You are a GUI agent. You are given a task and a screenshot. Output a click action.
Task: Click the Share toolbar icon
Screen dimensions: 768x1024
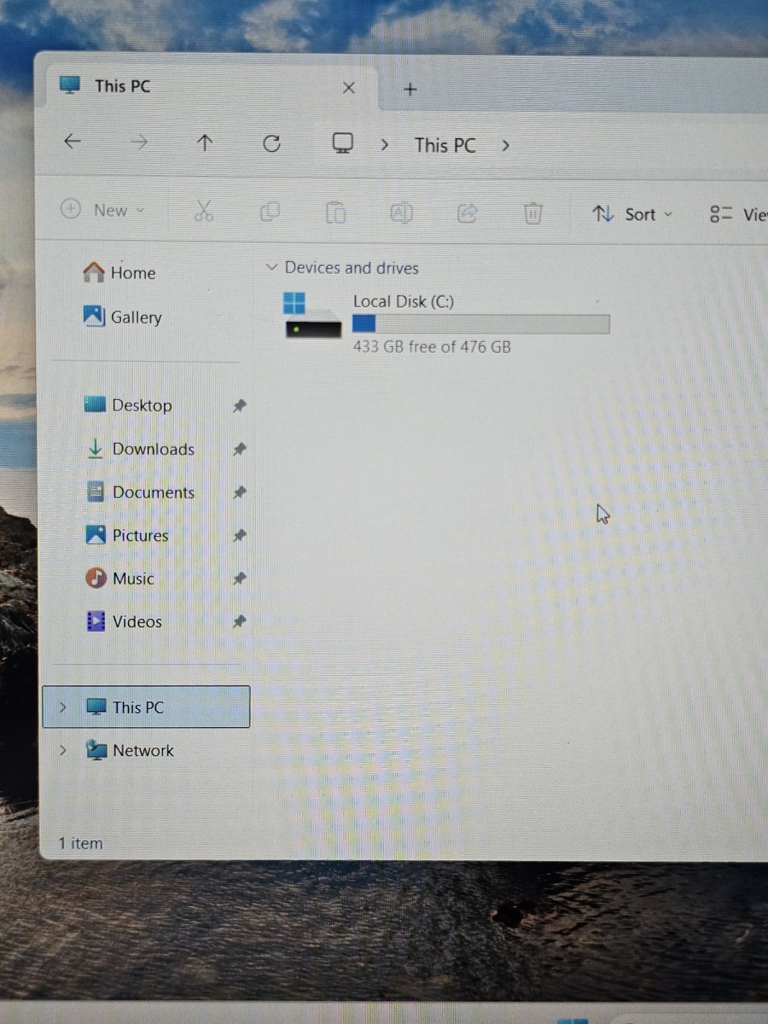467,213
